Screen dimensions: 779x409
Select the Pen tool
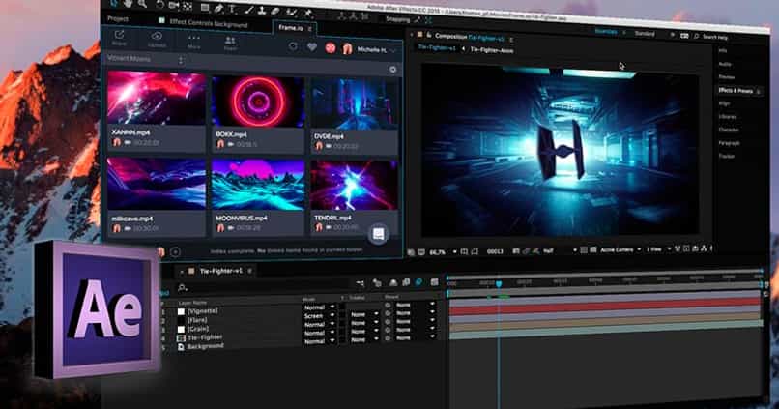pos(219,8)
